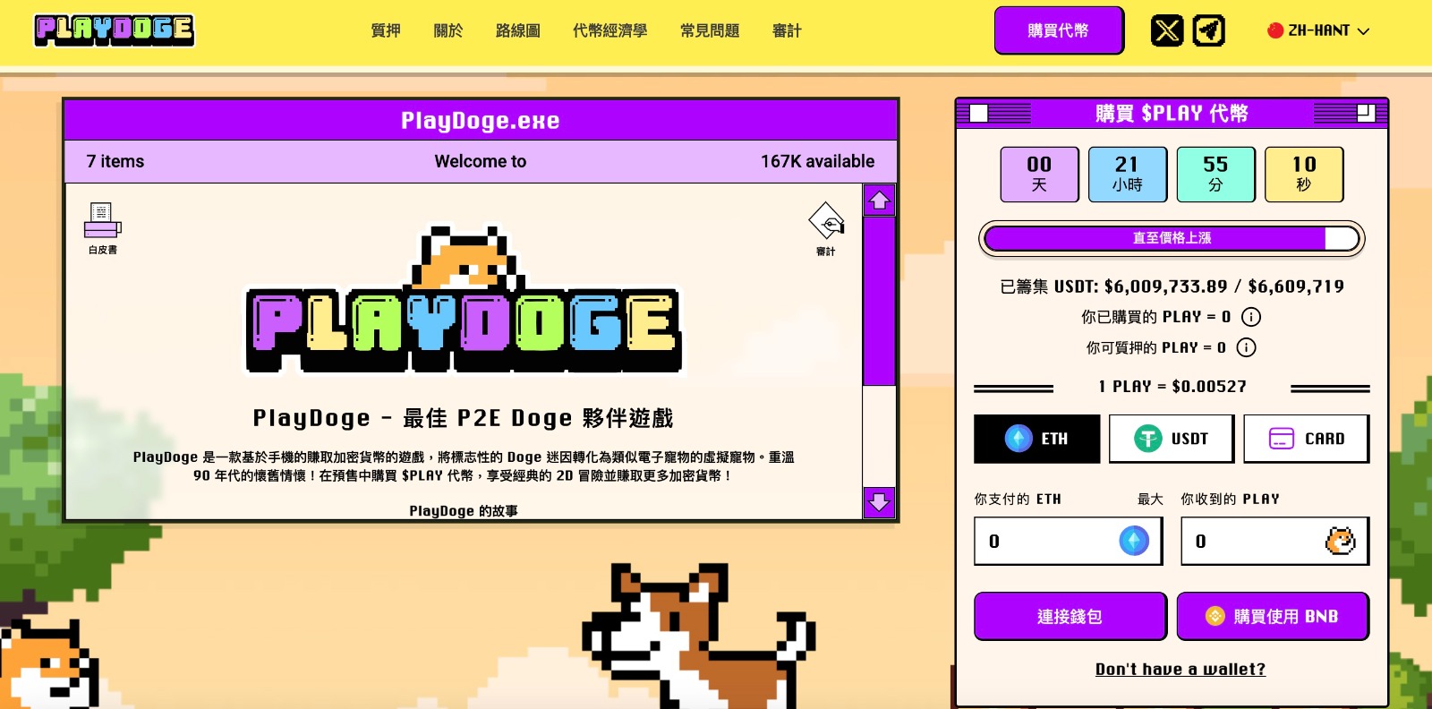Click the Doge coin icon in receive field
This screenshot has height=709, width=1432.
(1340, 541)
